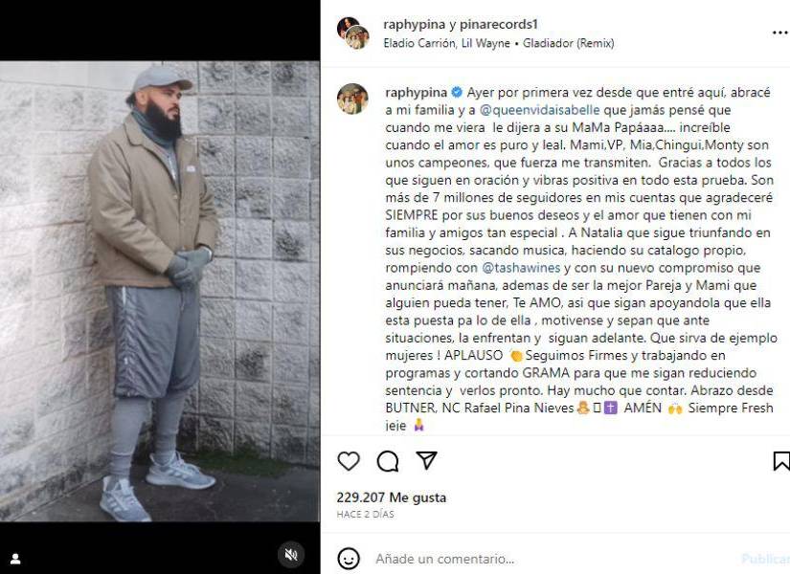Open emoji picker smiley icon
This screenshot has width=790, height=574.
click(x=349, y=559)
